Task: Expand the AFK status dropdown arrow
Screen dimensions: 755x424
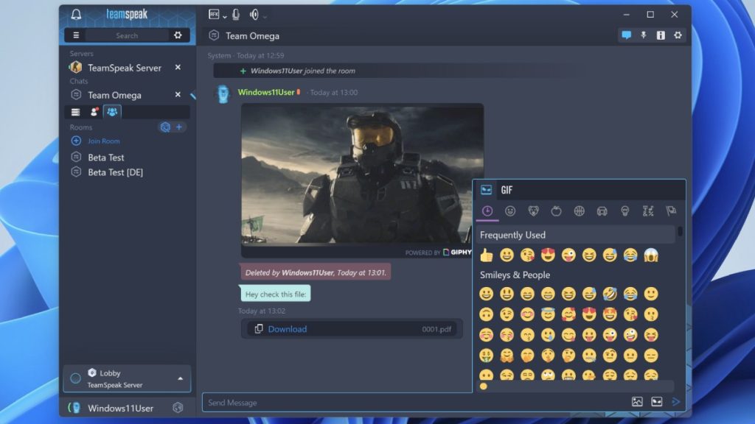Action: click(x=225, y=16)
